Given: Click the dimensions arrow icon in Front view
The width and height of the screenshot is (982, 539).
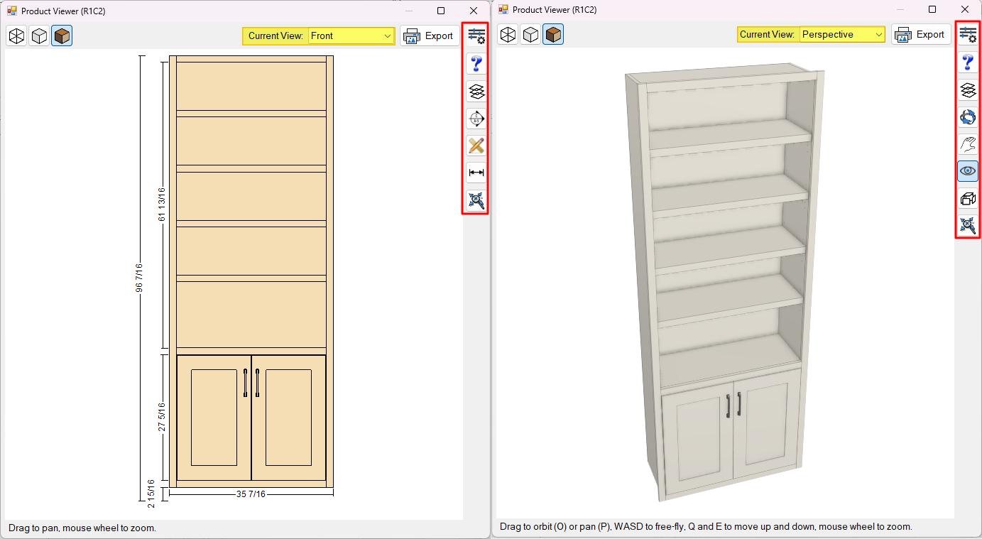Looking at the screenshot, I should (x=476, y=173).
